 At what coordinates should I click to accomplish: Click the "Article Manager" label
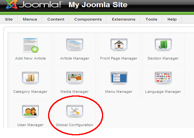(x=75, y=58)
